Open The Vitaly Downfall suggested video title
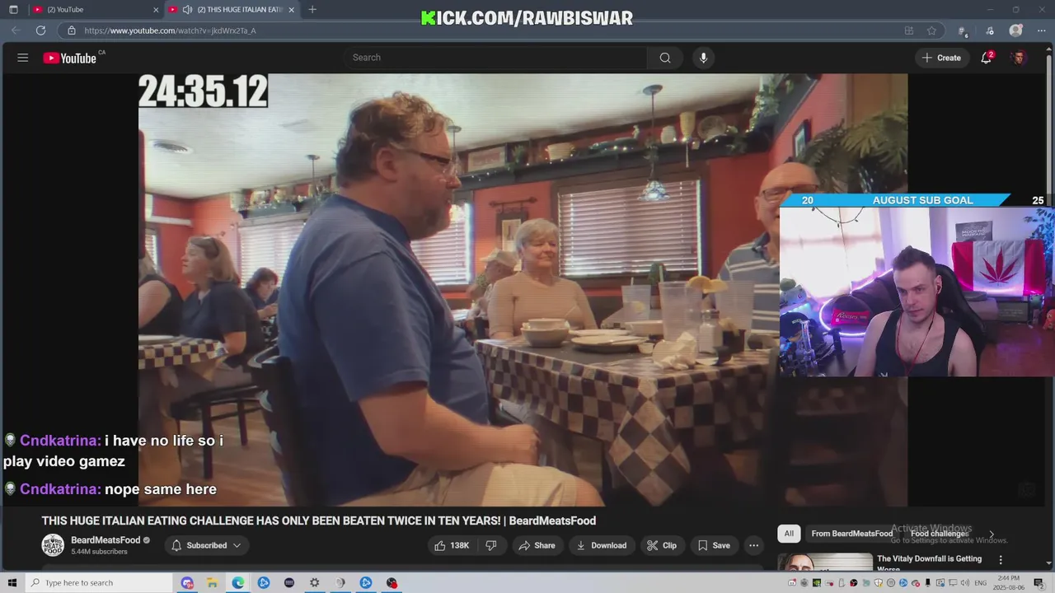The width and height of the screenshot is (1055, 593). (x=929, y=563)
